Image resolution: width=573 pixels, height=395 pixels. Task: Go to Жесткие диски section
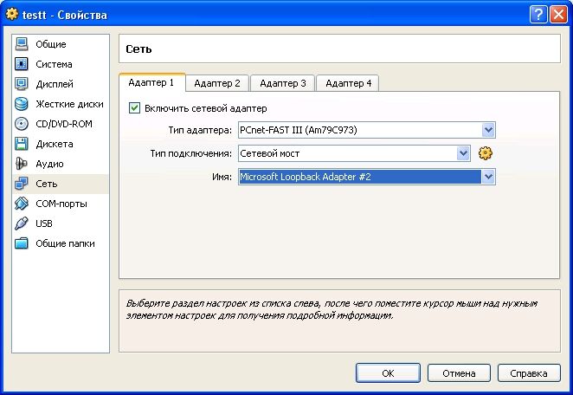coord(68,104)
